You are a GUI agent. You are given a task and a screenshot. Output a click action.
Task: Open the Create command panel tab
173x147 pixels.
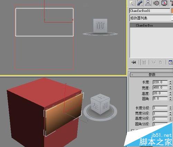pyautogui.click(x=132, y=3)
